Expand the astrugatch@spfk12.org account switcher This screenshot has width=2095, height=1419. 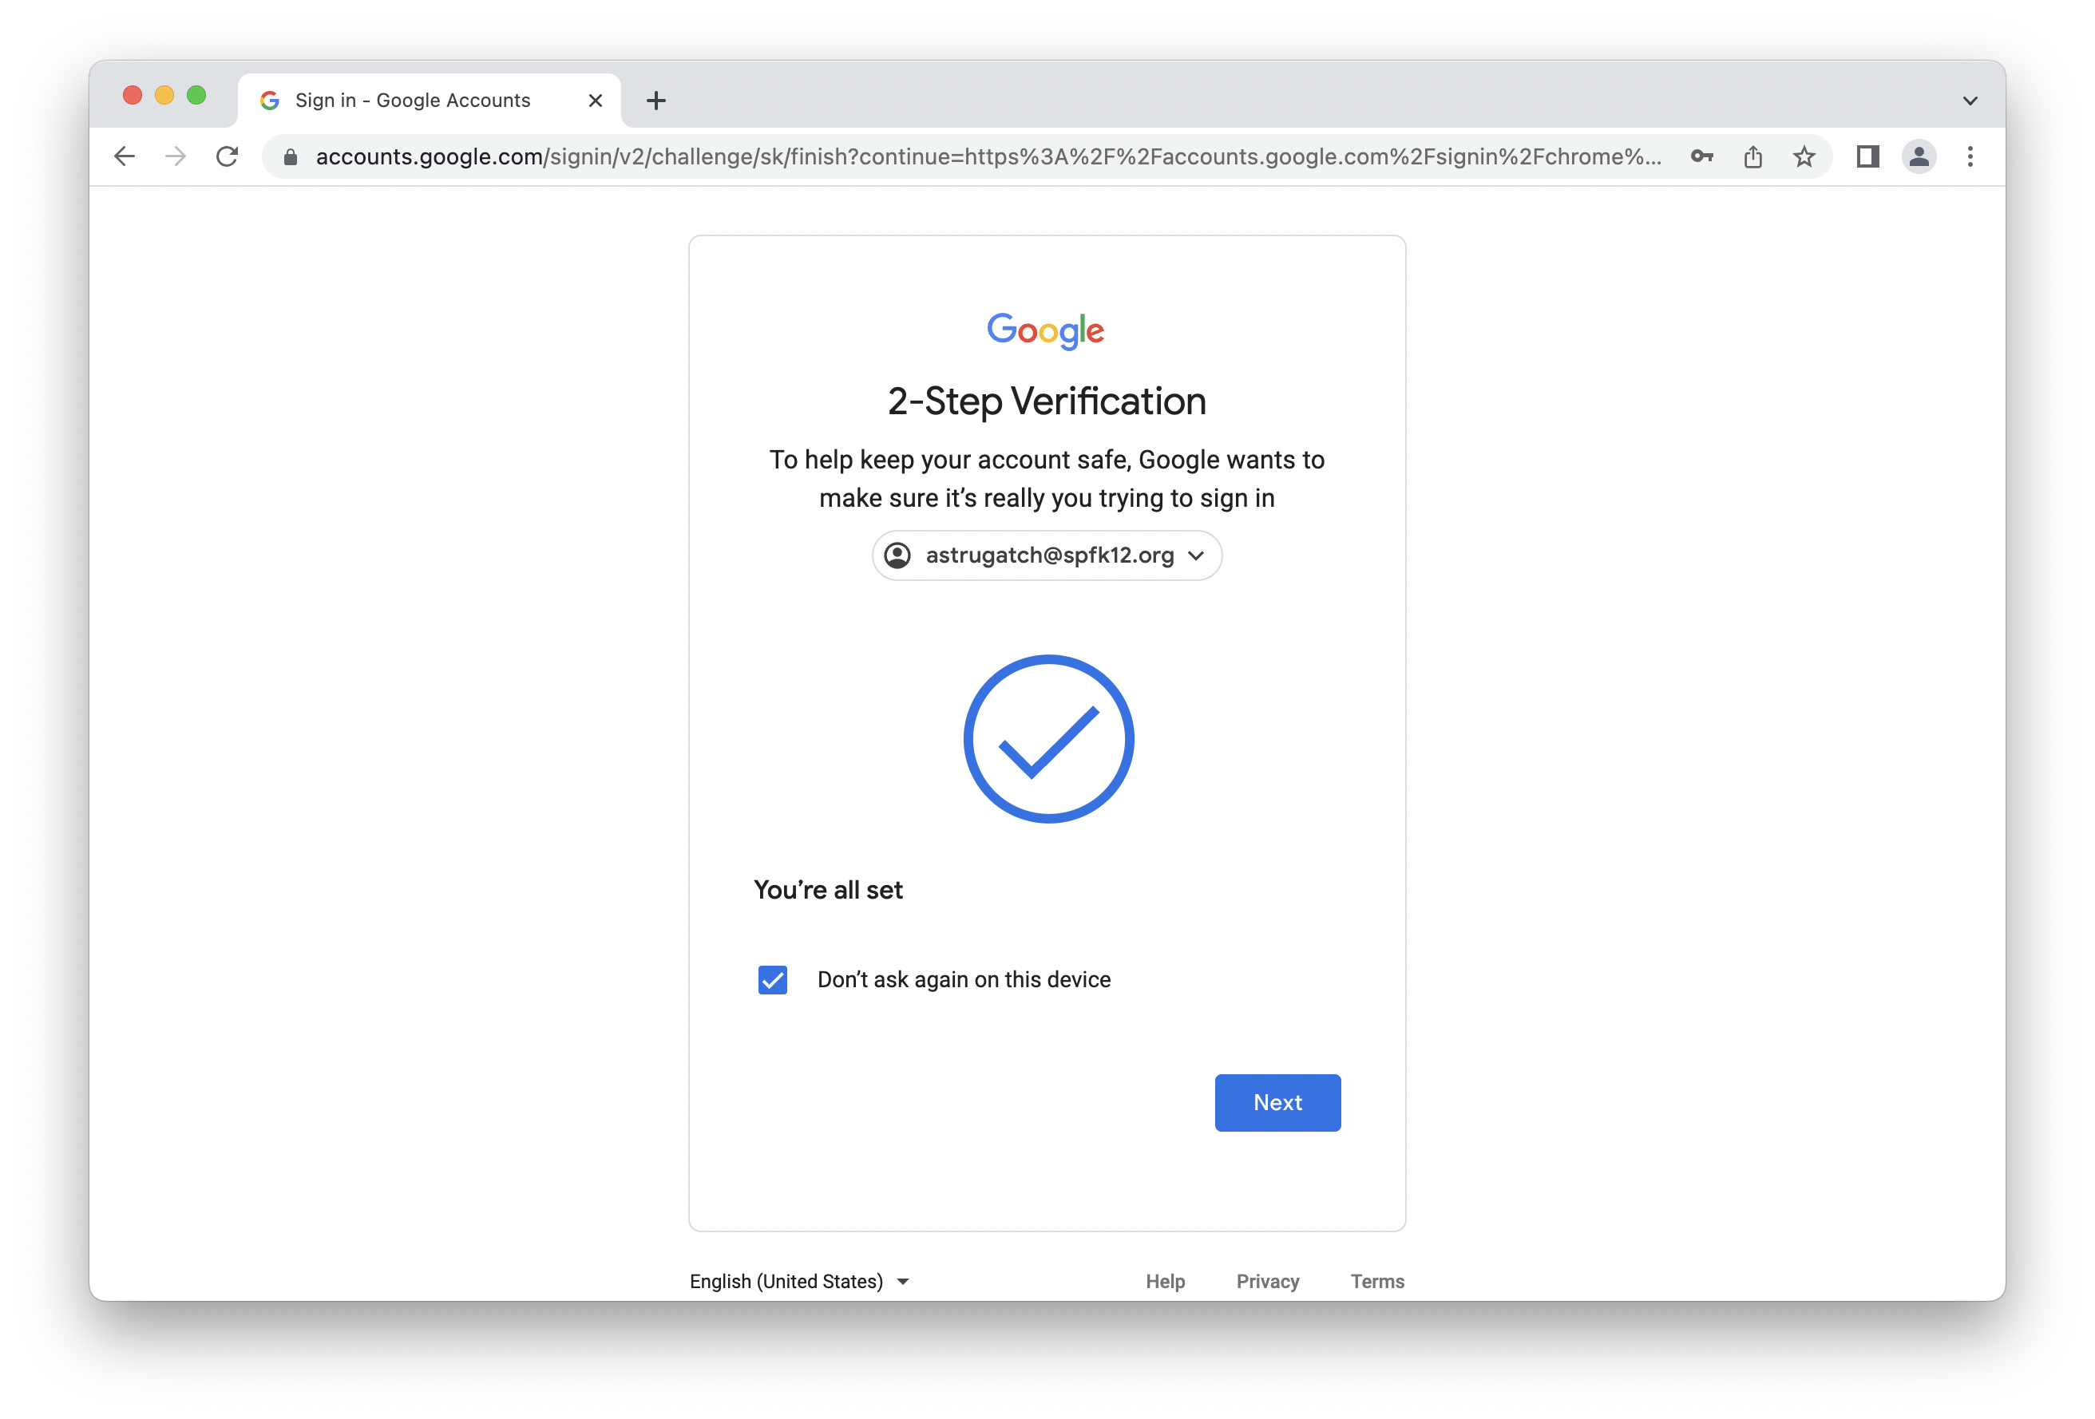click(x=1047, y=555)
